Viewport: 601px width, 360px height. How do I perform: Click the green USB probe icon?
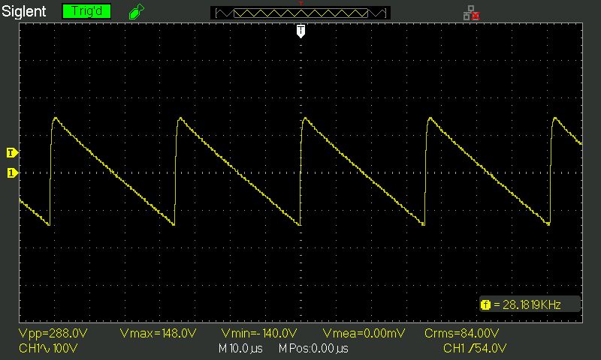135,12
